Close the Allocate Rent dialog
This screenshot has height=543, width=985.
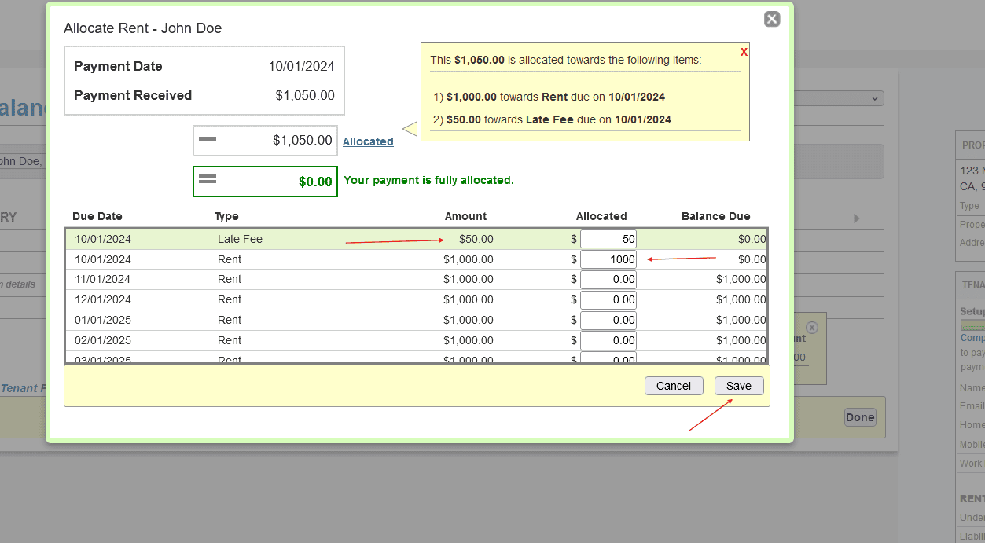coord(772,19)
